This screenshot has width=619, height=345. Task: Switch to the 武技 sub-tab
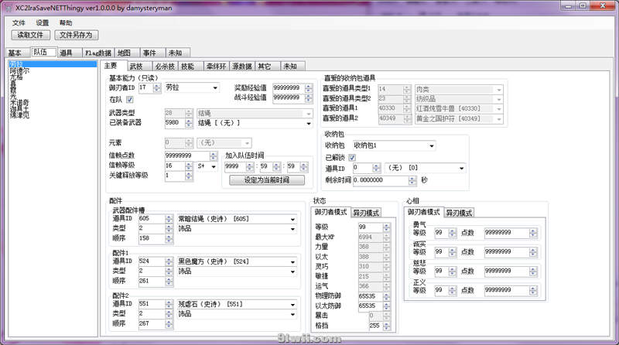[x=135, y=66]
